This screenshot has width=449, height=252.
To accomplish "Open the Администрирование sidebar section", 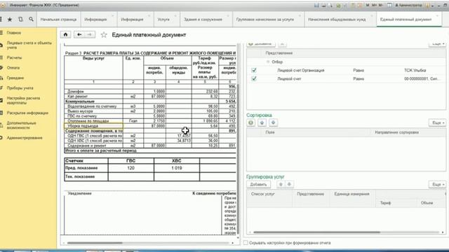I will point(25,138).
